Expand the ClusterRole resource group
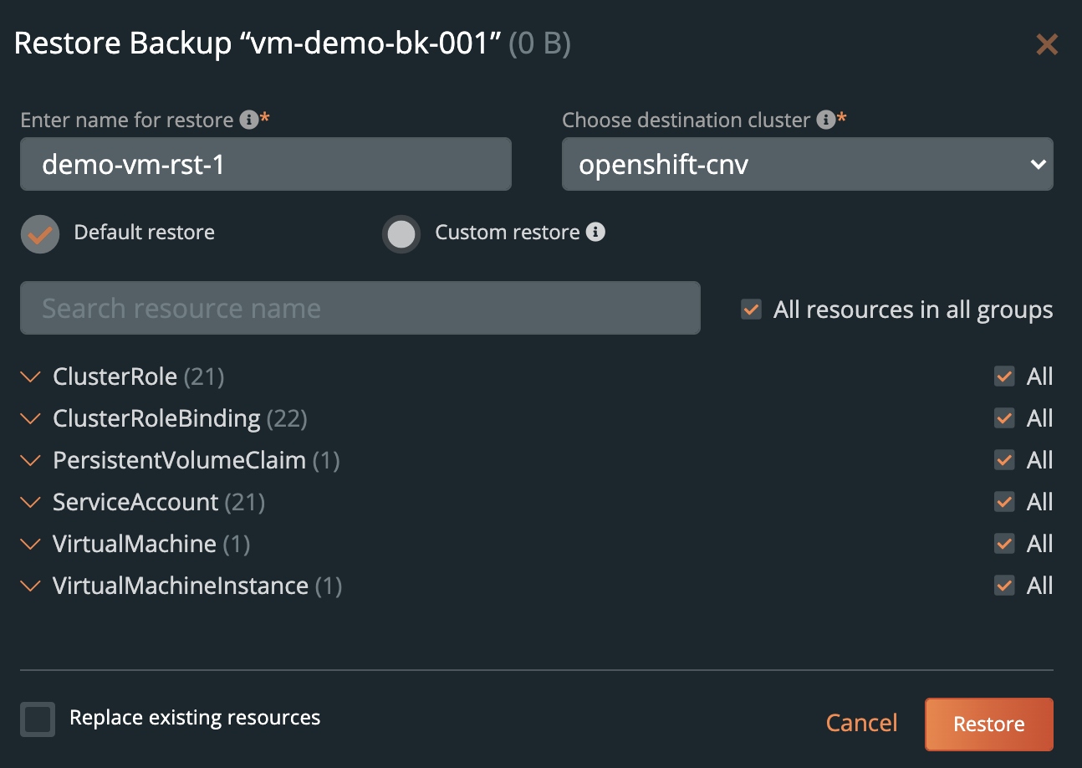1082x768 pixels. pyautogui.click(x=31, y=377)
